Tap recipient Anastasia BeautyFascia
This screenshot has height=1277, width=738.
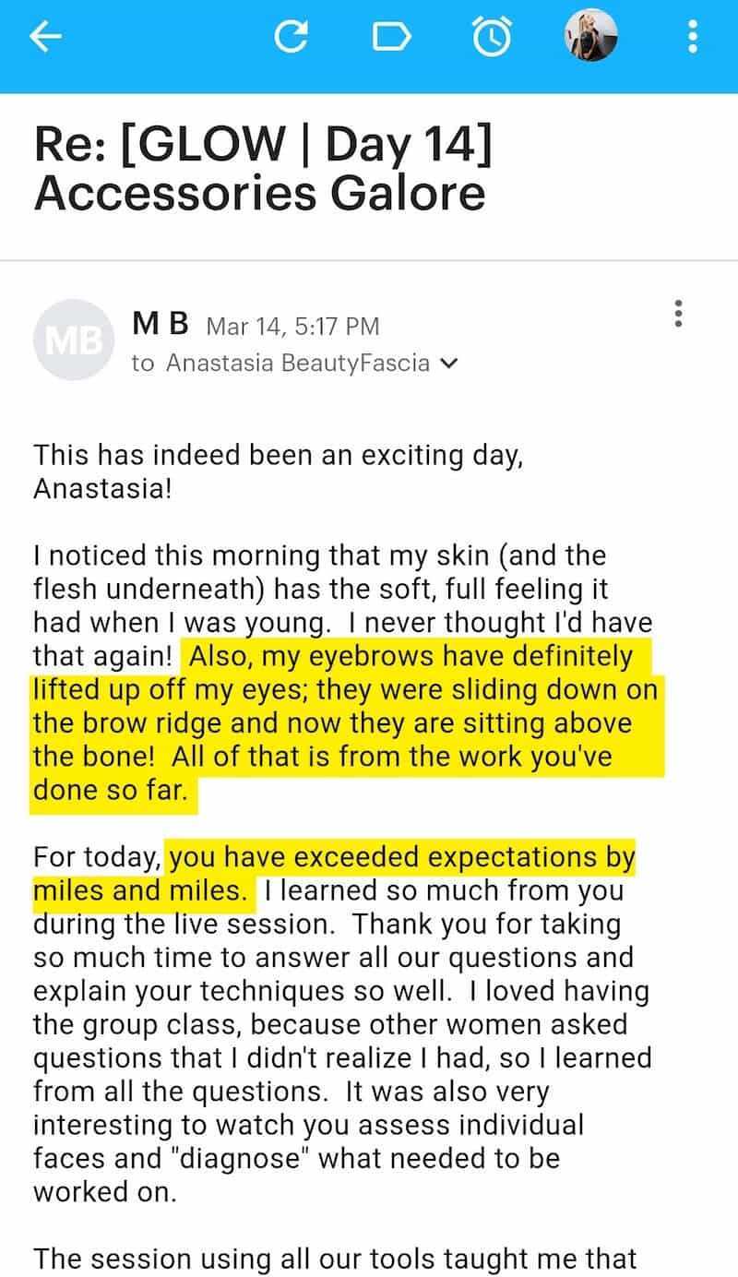[297, 364]
